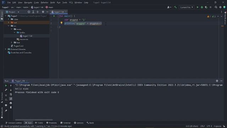Hide the Run tool window
Image resolution: width=227 pixels, height=128 pixels.
pos(221,81)
